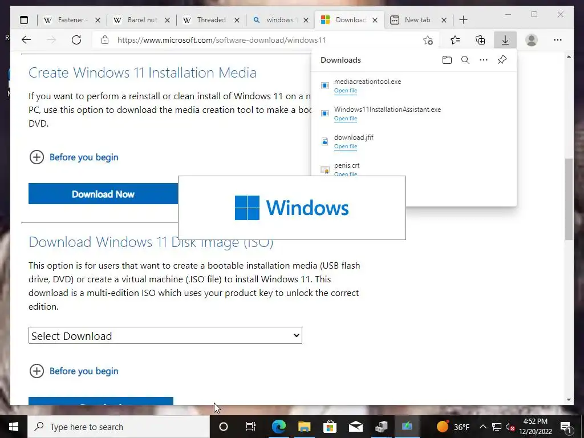Open a new tab with plus icon
Image resolution: width=584 pixels, height=438 pixels.
coord(463,20)
